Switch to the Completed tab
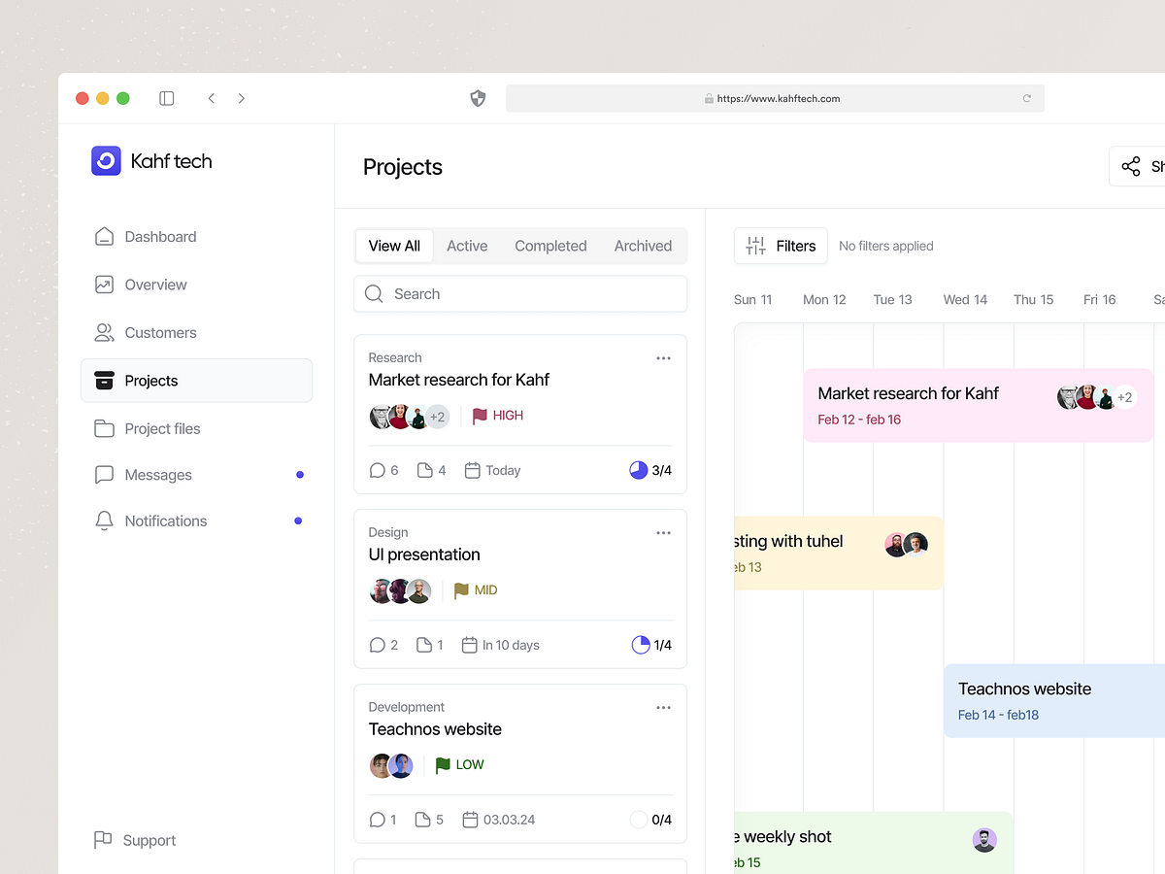The image size is (1165, 874). point(550,246)
